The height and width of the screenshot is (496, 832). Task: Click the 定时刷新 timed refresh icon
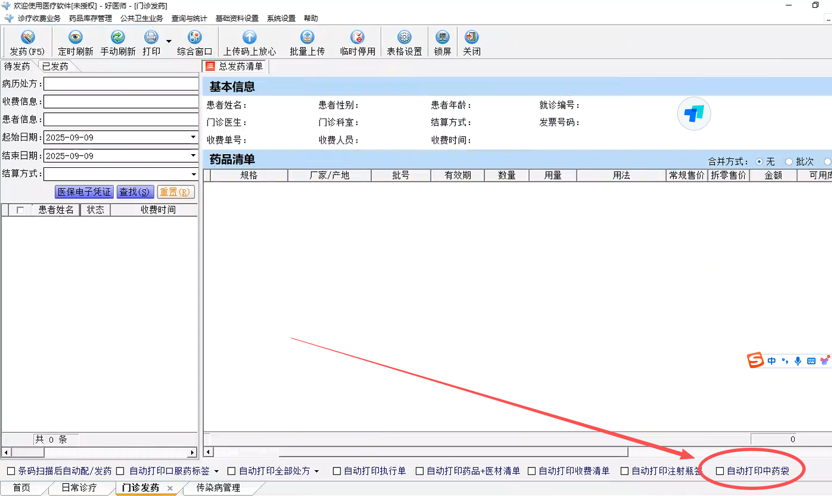click(75, 37)
